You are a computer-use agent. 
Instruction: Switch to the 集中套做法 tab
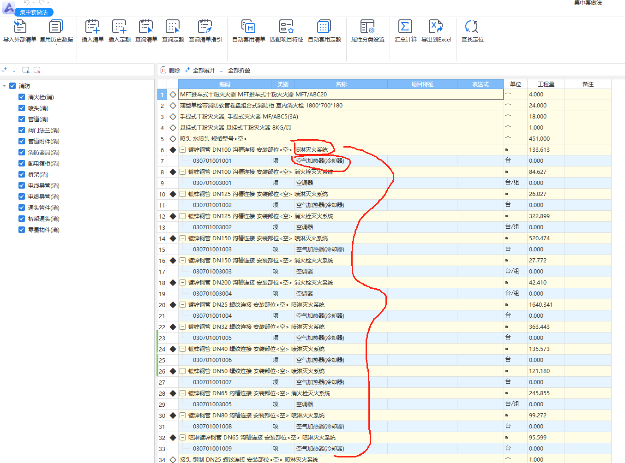(34, 12)
